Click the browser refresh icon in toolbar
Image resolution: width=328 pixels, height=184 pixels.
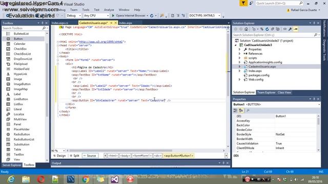click(x=152, y=16)
